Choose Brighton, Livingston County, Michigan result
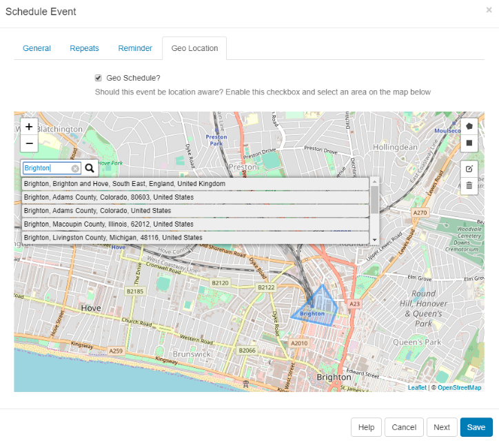499x443 pixels. [x=196, y=237]
